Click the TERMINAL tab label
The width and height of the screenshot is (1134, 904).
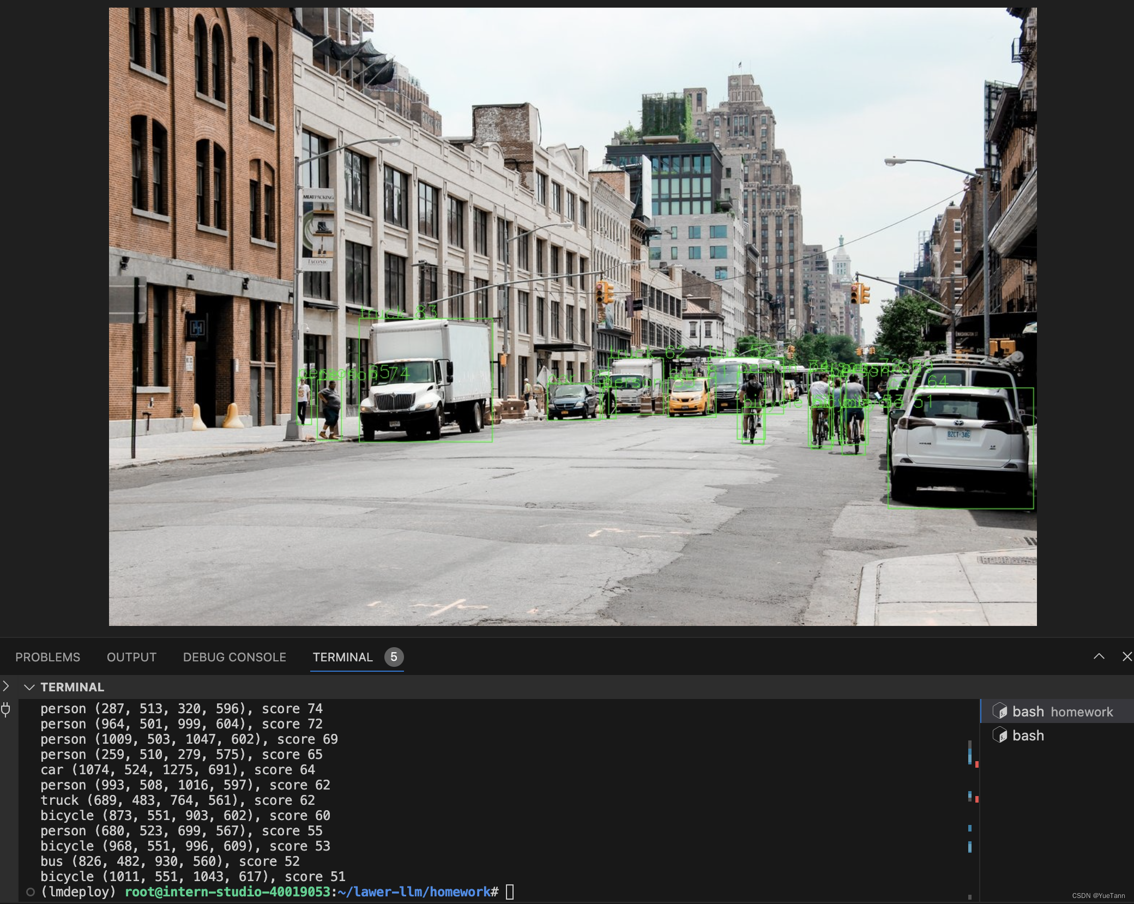(x=342, y=657)
